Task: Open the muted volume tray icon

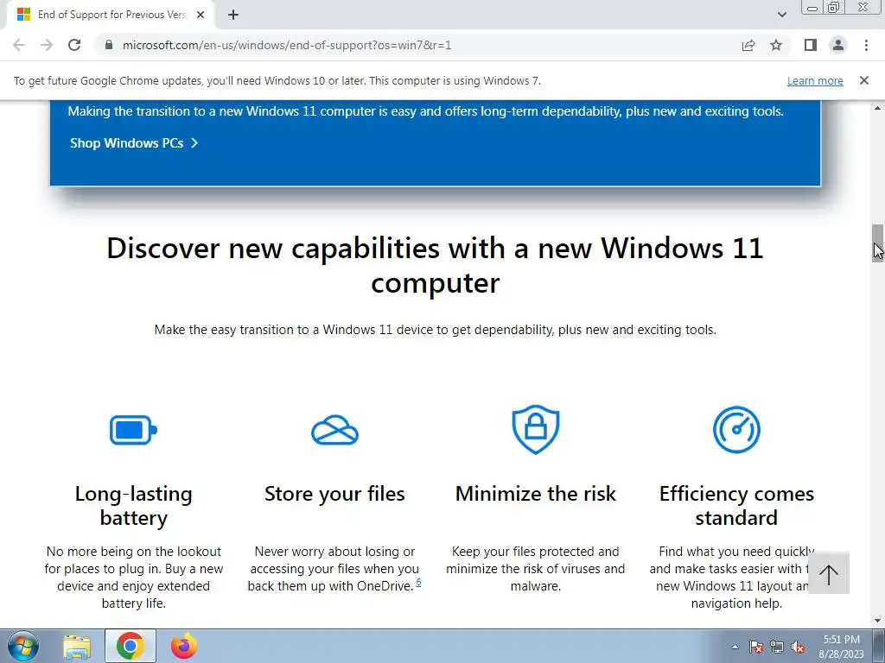Action: [x=798, y=647]
